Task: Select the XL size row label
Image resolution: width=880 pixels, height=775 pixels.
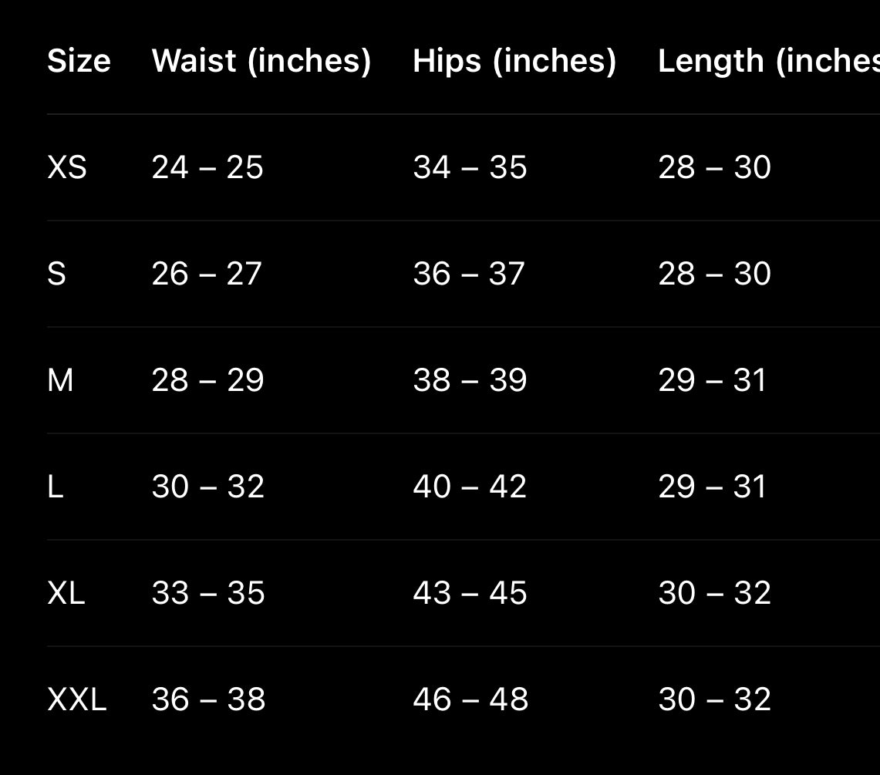Action: (66, 593)
